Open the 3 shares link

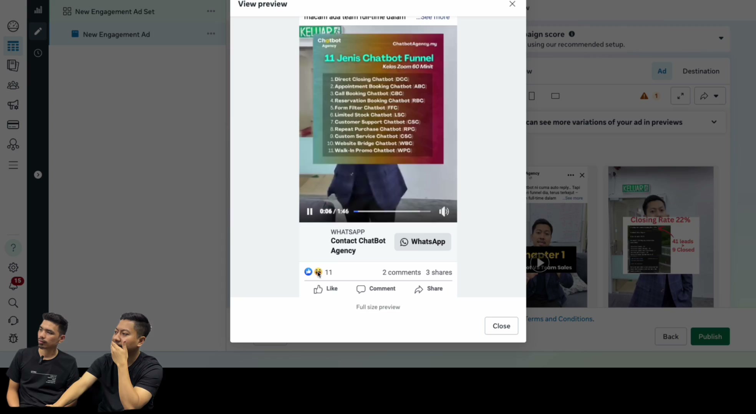coord(439,272)
